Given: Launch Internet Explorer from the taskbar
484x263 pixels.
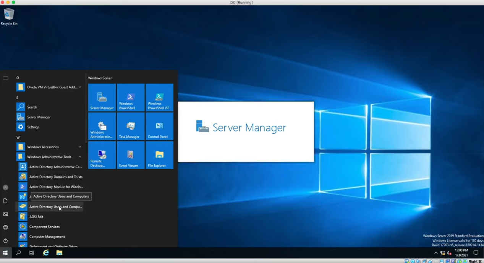Looking at the screenshot, I should pos(46,253).
